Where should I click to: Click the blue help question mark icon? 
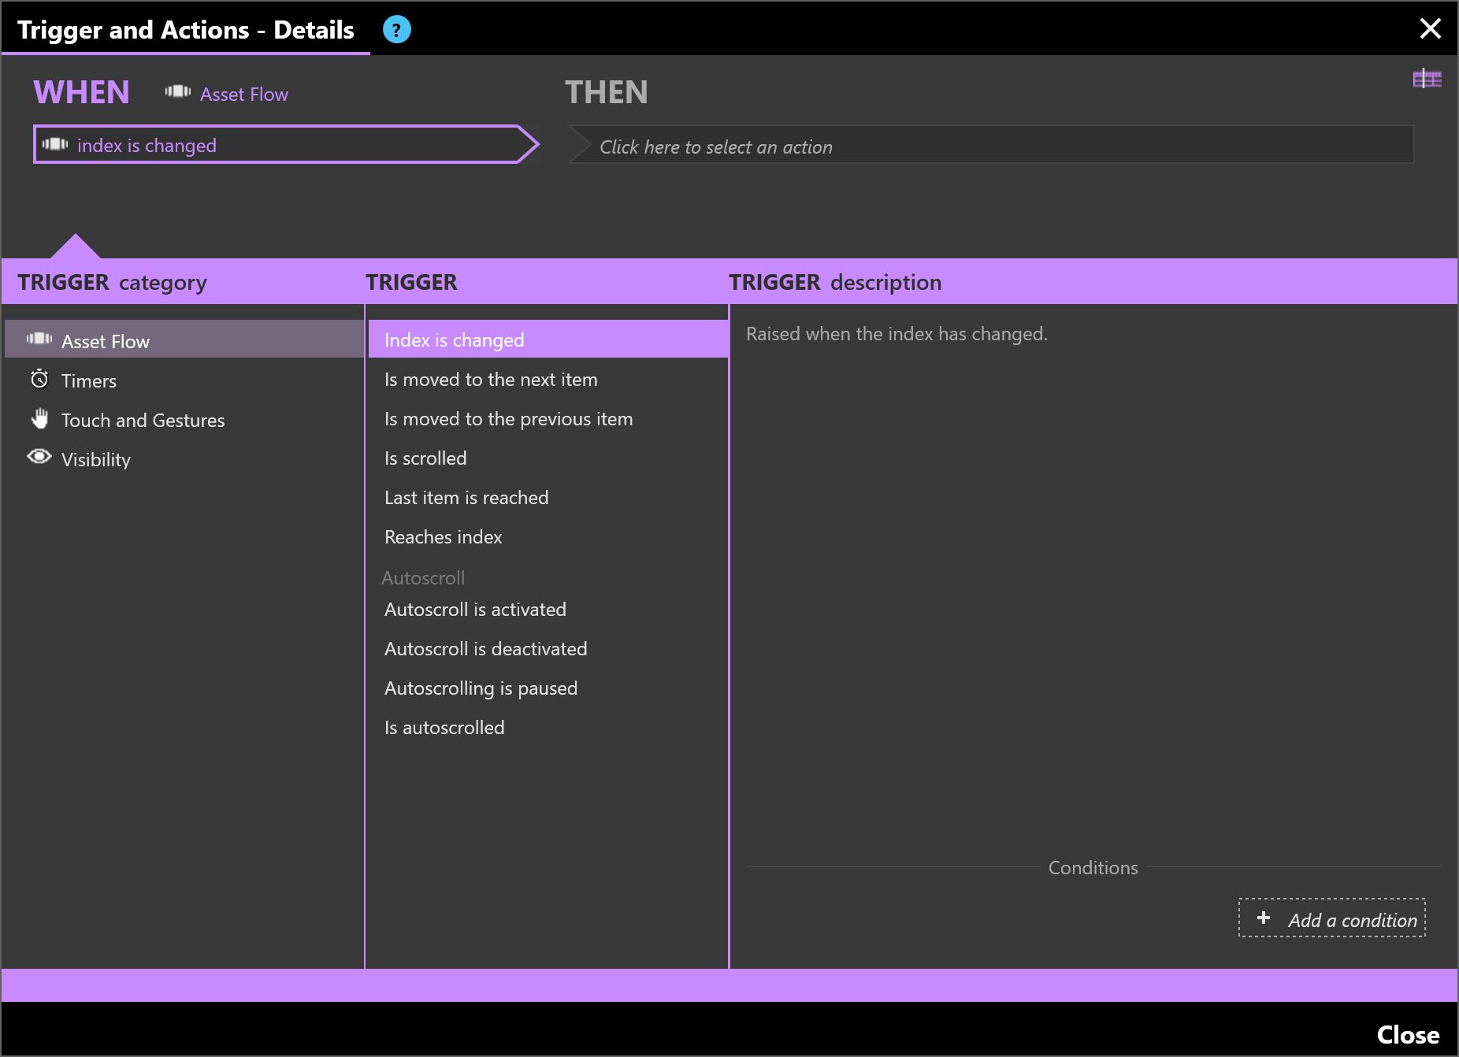tap(396, 30)
